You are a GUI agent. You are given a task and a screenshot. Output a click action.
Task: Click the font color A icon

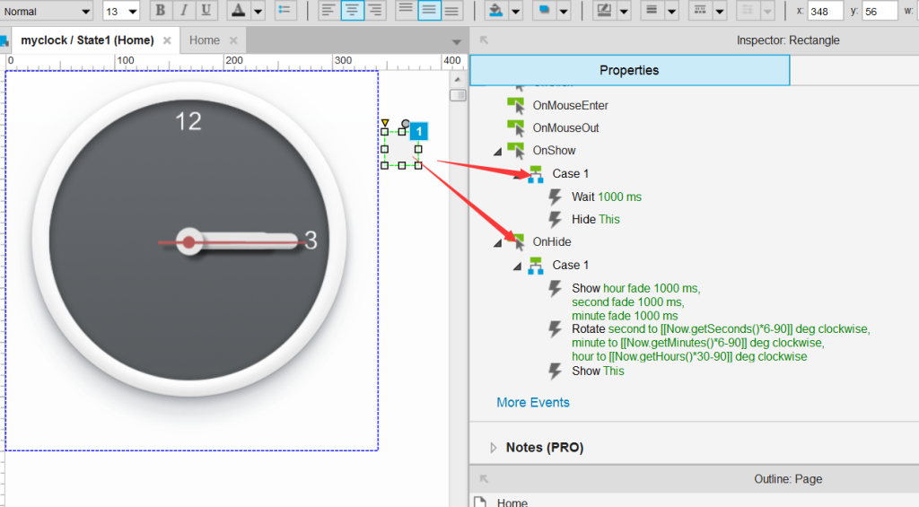pos(238,11)
